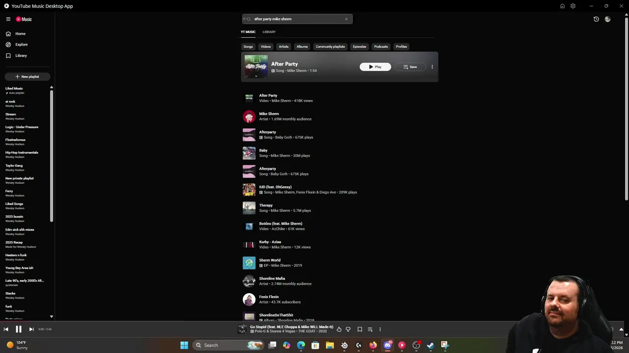Dislike the song Go Stupid

[x=348, y=329]
